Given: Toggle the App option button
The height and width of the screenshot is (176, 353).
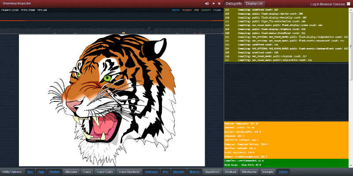Looking at the screenshot, I should [x=41, y=172].
